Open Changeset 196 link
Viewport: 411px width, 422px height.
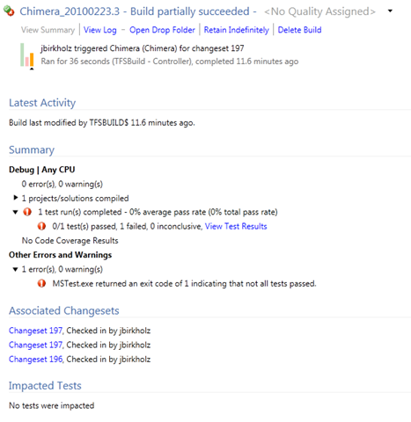(x=35, y=360)
